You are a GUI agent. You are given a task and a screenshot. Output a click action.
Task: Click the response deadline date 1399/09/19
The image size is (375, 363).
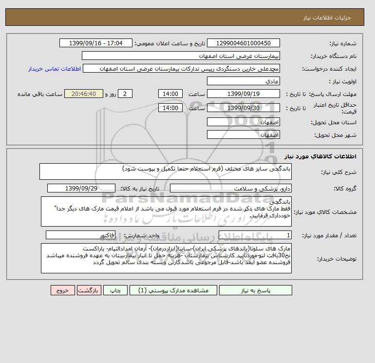click(243, 94)
